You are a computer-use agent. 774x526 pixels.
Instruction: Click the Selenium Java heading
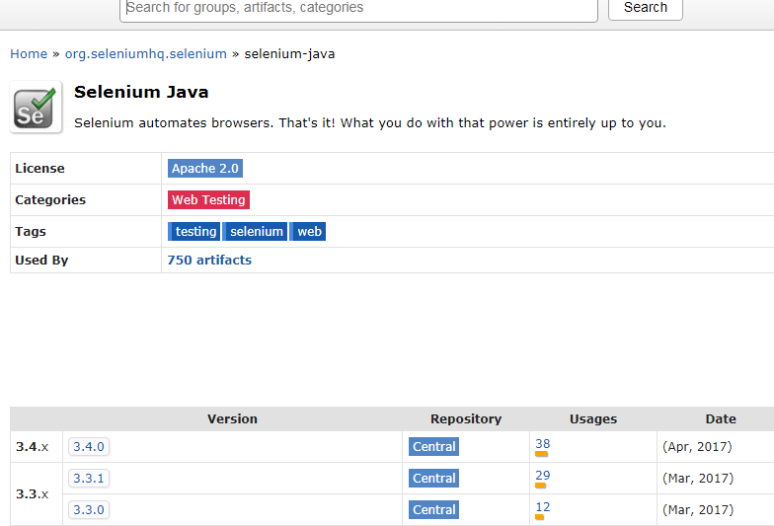(141, 93)
